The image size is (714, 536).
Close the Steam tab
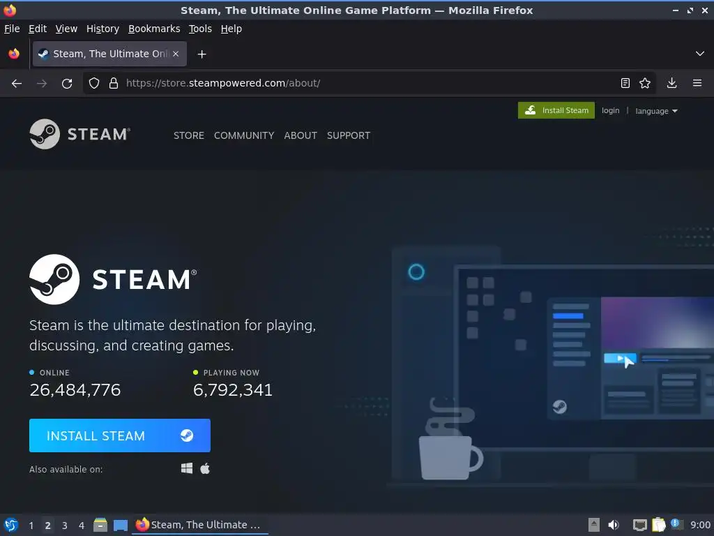click(x=176, y=54)
